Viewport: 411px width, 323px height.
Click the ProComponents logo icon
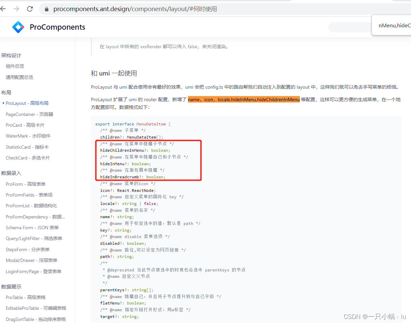coord(18,27)
